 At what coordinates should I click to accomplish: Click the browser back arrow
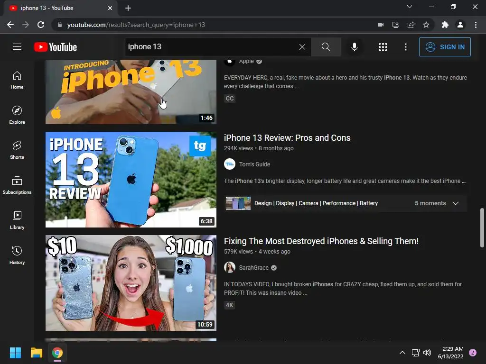tap(10, 25)
